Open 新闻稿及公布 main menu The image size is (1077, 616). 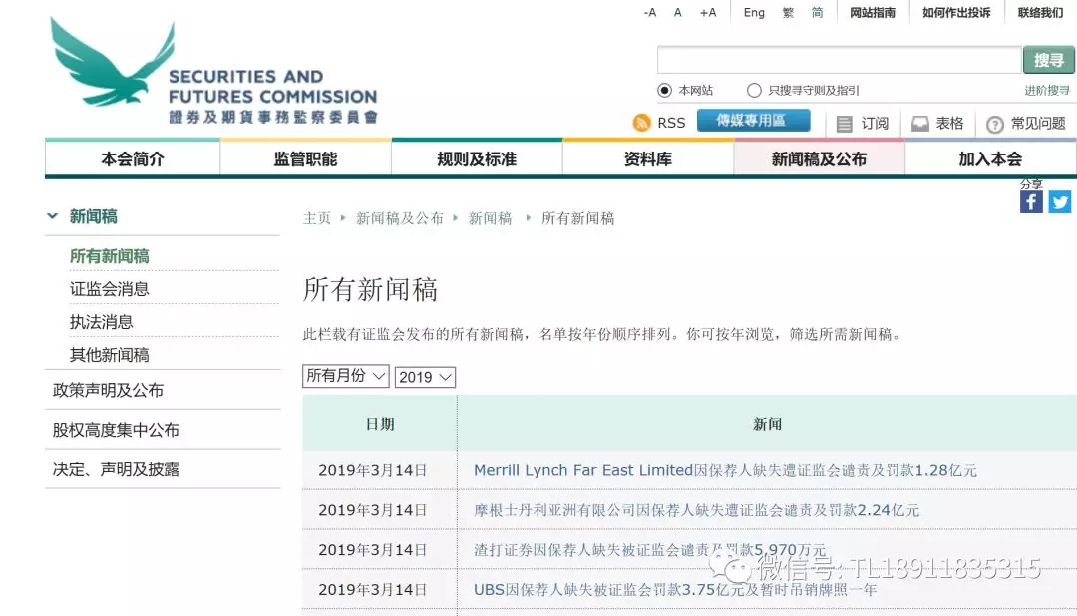coord(819,159)
